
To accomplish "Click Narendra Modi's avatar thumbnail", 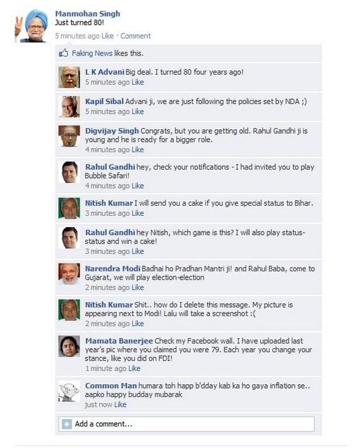I will click(69, 274).
